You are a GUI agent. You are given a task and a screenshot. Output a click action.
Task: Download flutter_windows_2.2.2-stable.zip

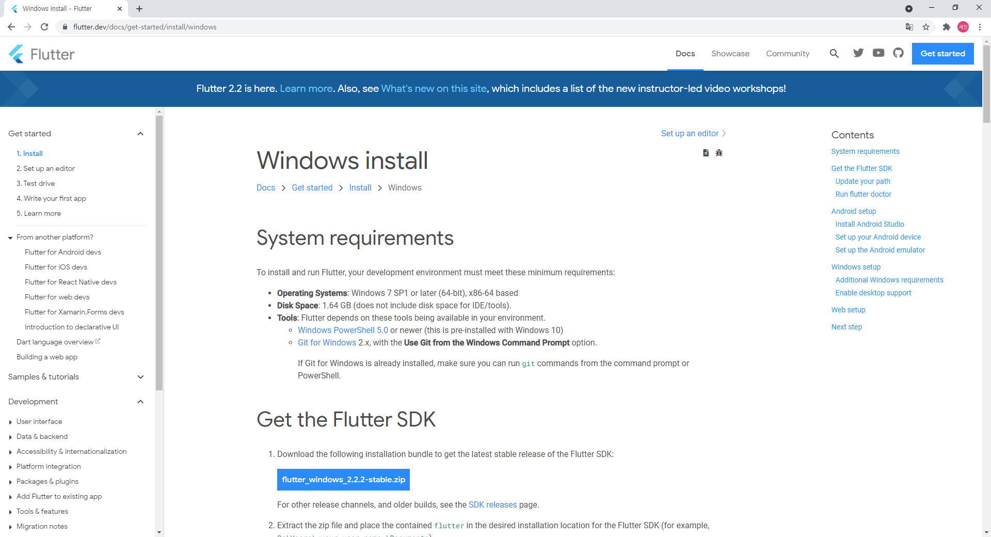343,480
